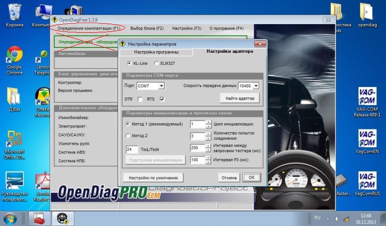Open the opendiag folder on desktop

[x=367, y=15]
